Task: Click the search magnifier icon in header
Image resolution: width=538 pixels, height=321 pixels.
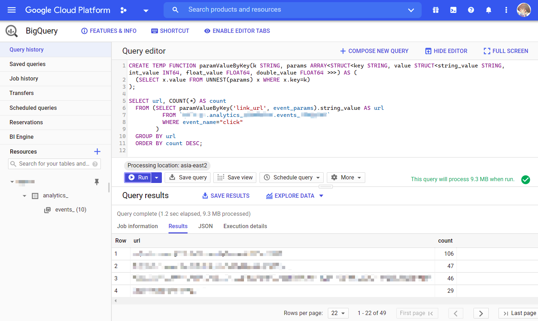Action: tap(175, 10)
